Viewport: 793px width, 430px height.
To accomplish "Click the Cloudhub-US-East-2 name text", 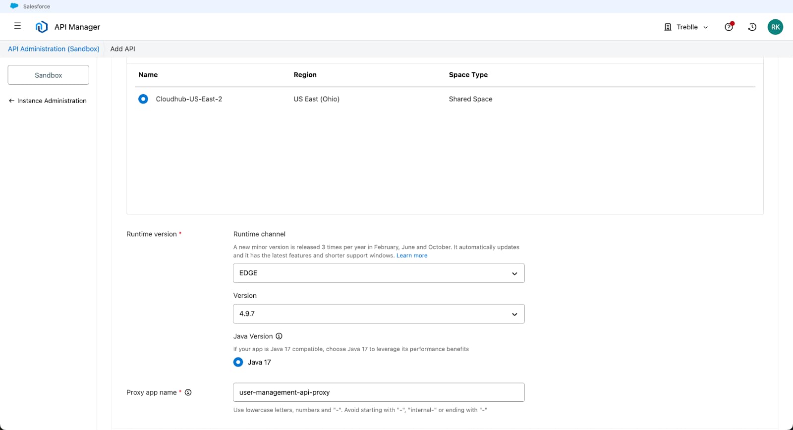I will pos(189,99).
